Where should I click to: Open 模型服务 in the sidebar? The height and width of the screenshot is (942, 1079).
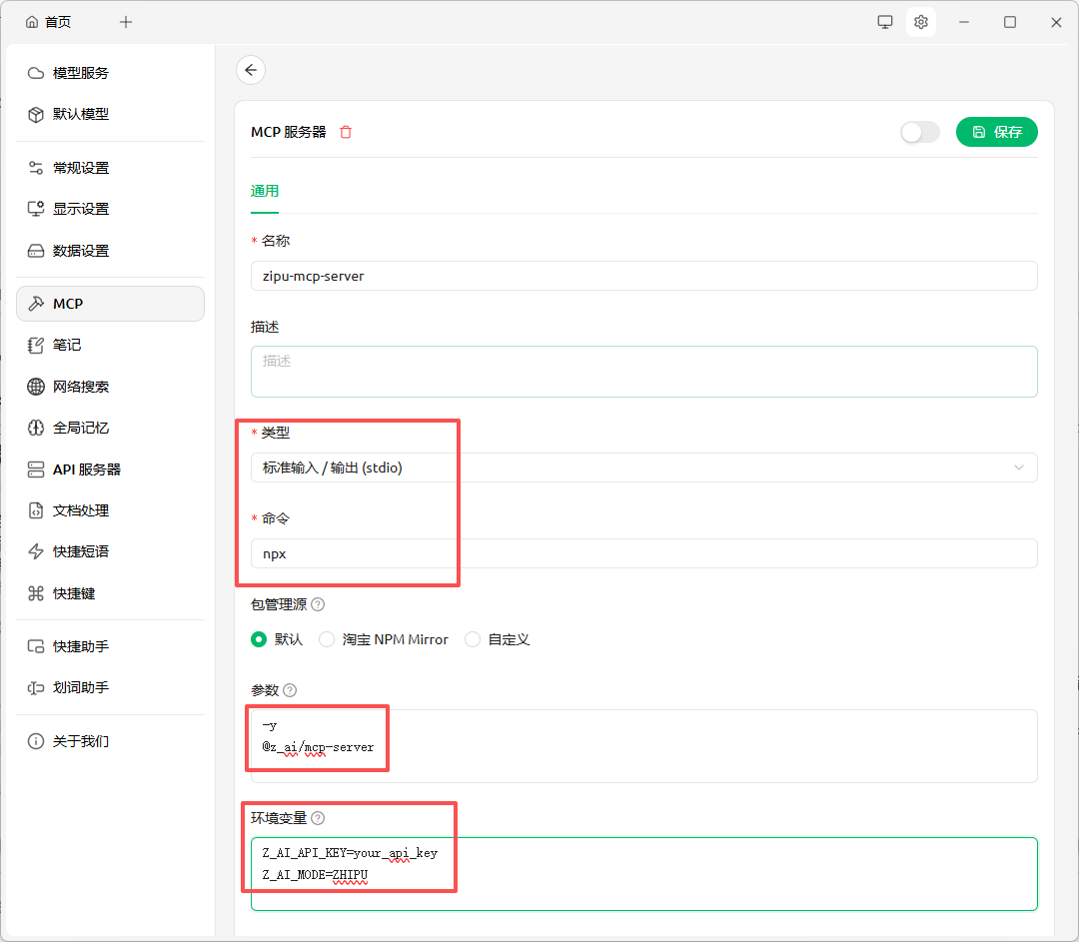80,73
